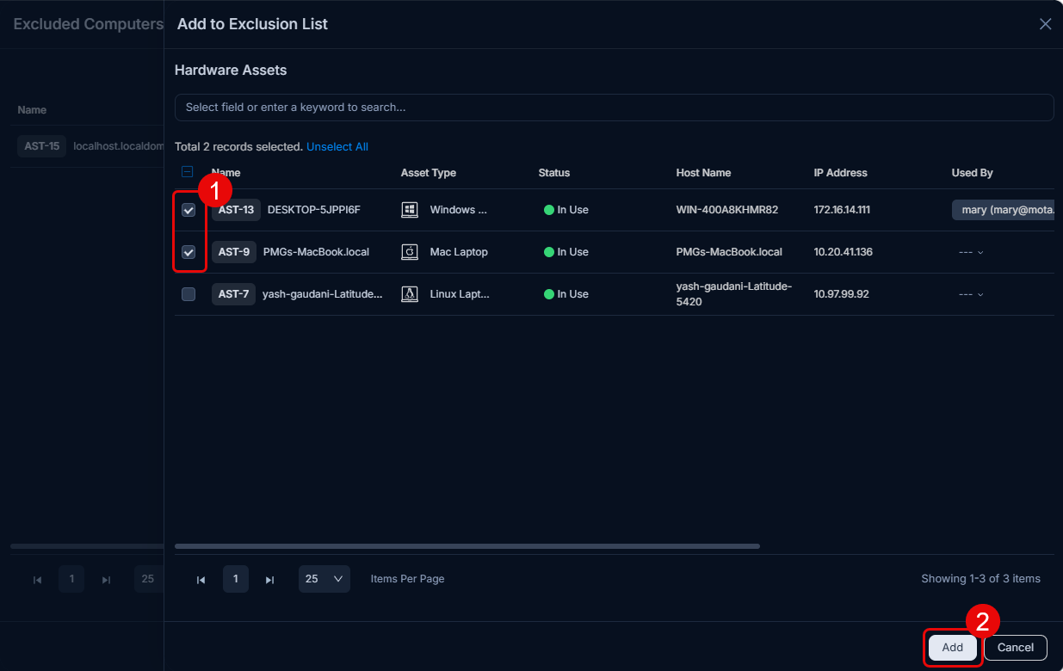Click the AST-15 tag in Excluded Computers

[41, 146]
